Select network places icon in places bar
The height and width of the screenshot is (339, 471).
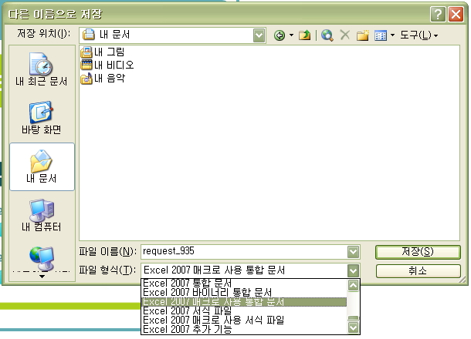(x=42, y=258)
